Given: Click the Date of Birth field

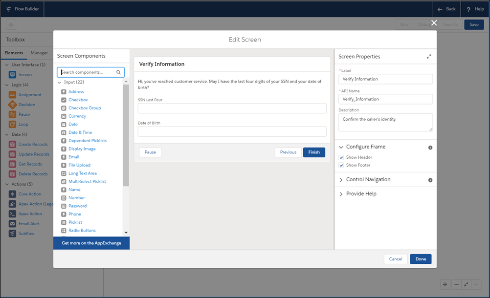Looking at the screenshot, I should 232,131.
